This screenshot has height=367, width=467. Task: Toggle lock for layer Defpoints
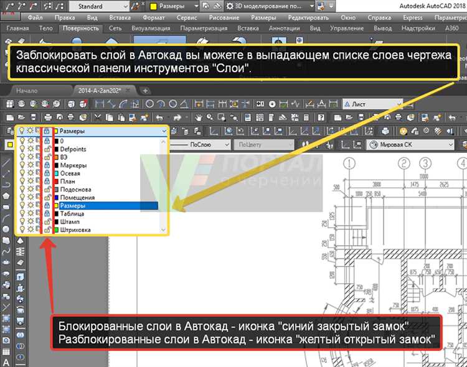click(x=47, y=149)
